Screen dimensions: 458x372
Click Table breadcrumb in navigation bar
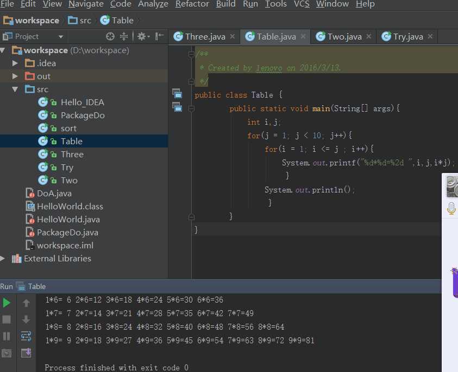(117, 21)
